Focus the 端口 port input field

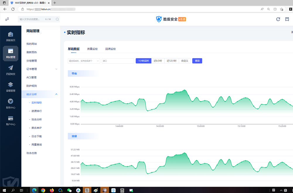(x=118, y=61)
